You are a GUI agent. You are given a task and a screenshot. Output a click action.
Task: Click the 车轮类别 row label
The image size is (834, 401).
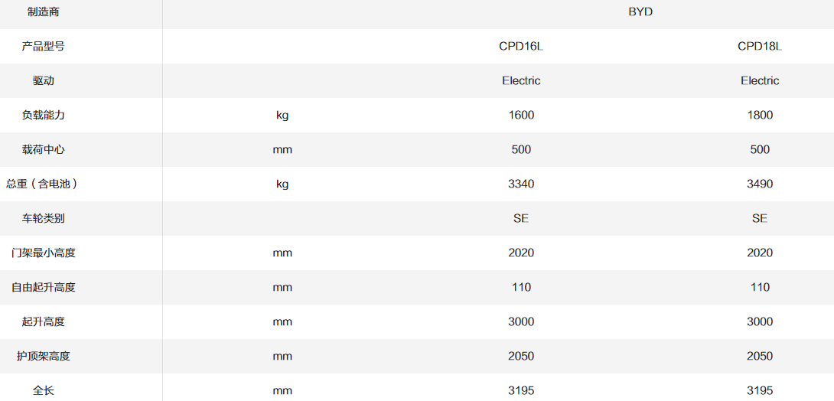coord(44,218)
